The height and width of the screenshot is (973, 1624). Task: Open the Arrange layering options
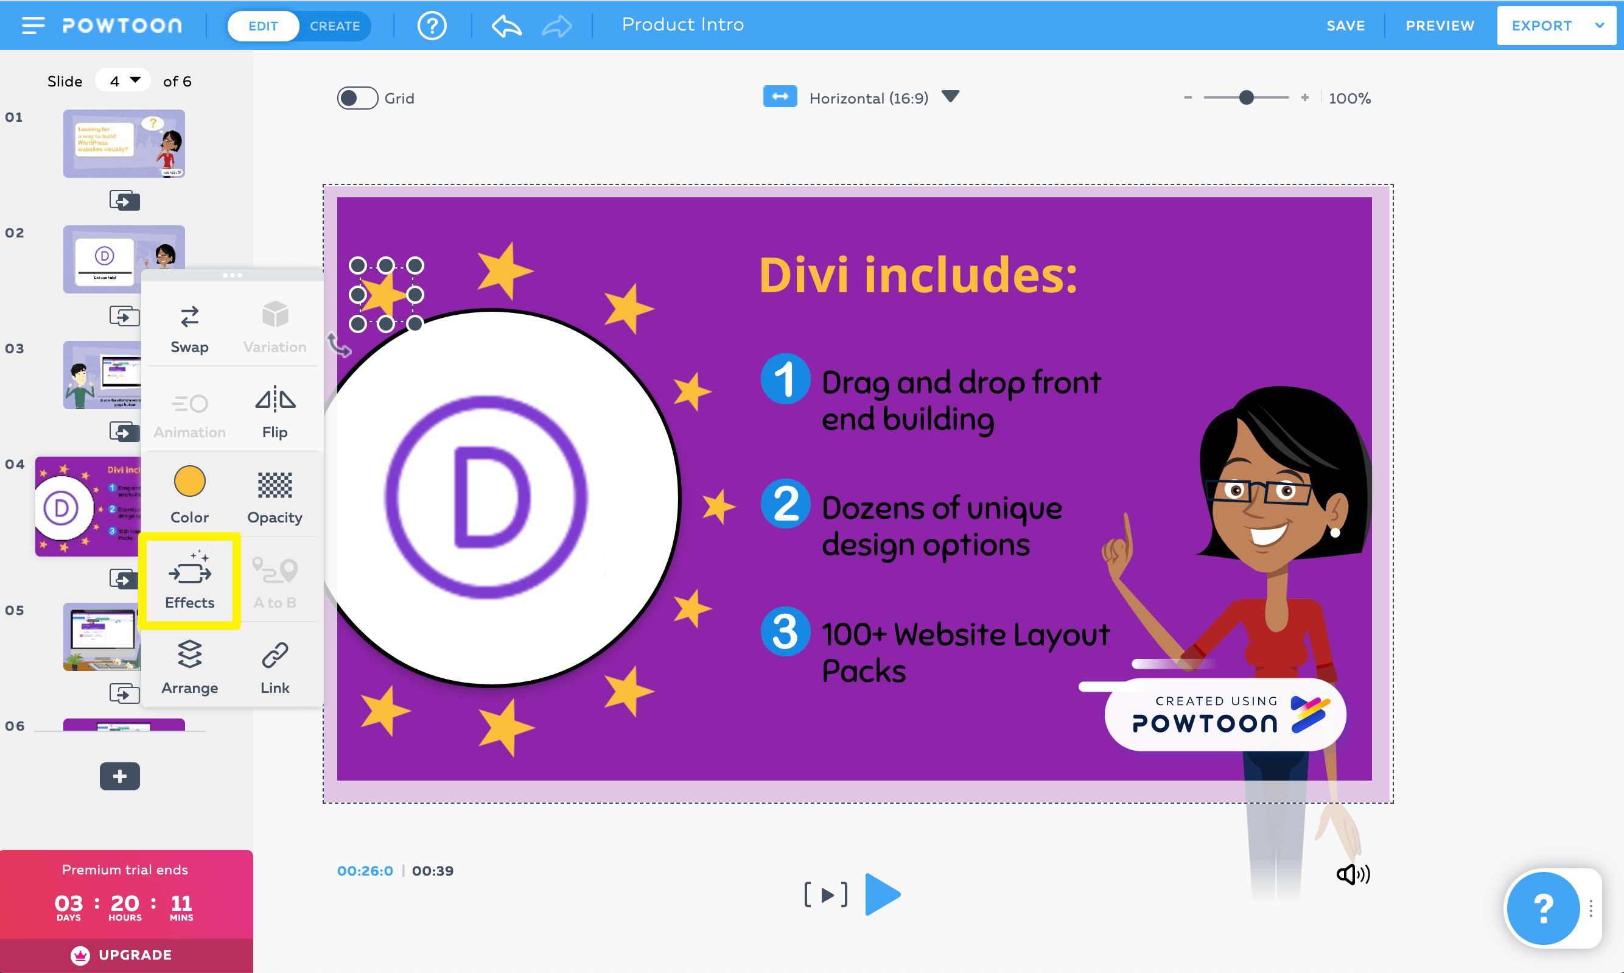coord(189,665)
